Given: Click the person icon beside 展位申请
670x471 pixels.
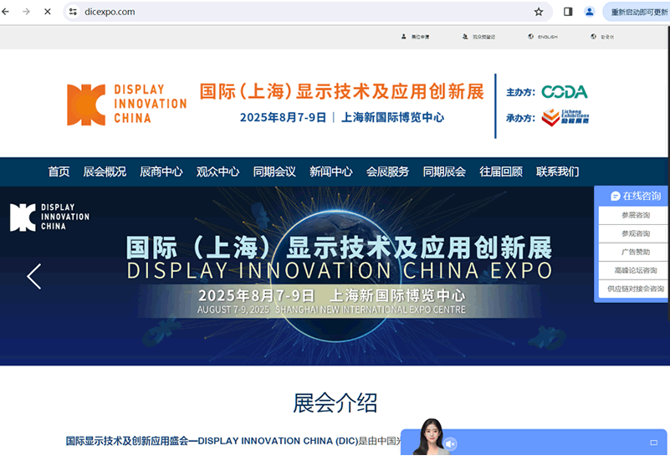Looking at the screenshot, I should point(403,37).
